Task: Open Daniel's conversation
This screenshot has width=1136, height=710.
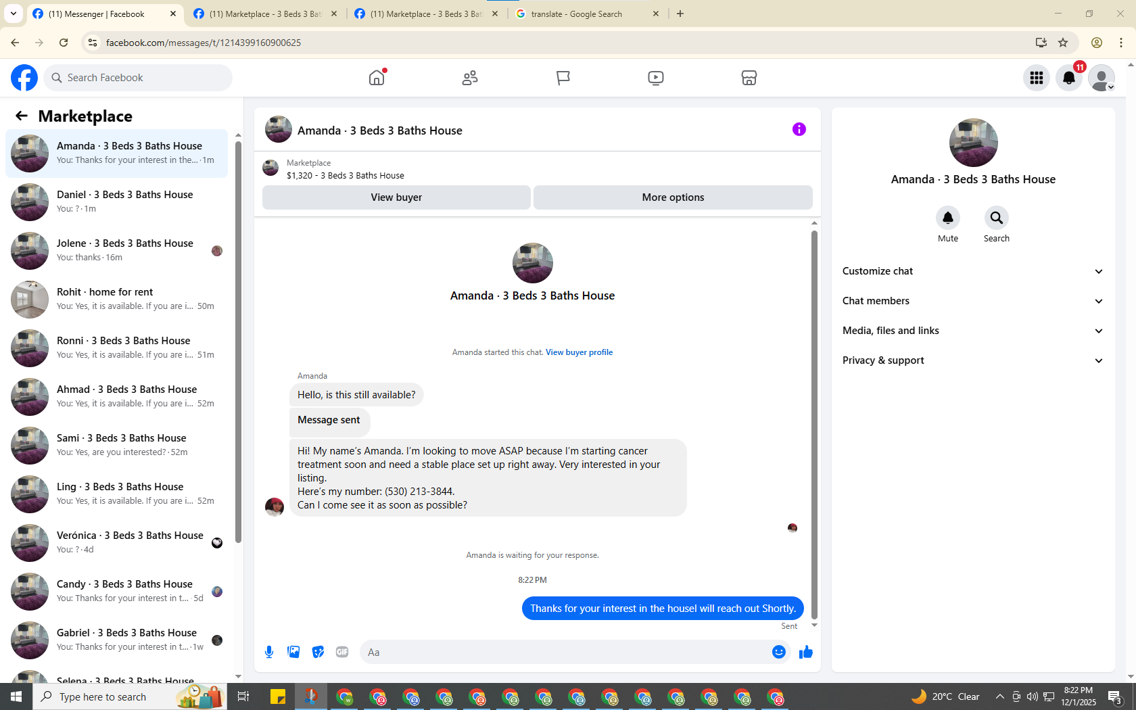Action: [x=117, y=202]
